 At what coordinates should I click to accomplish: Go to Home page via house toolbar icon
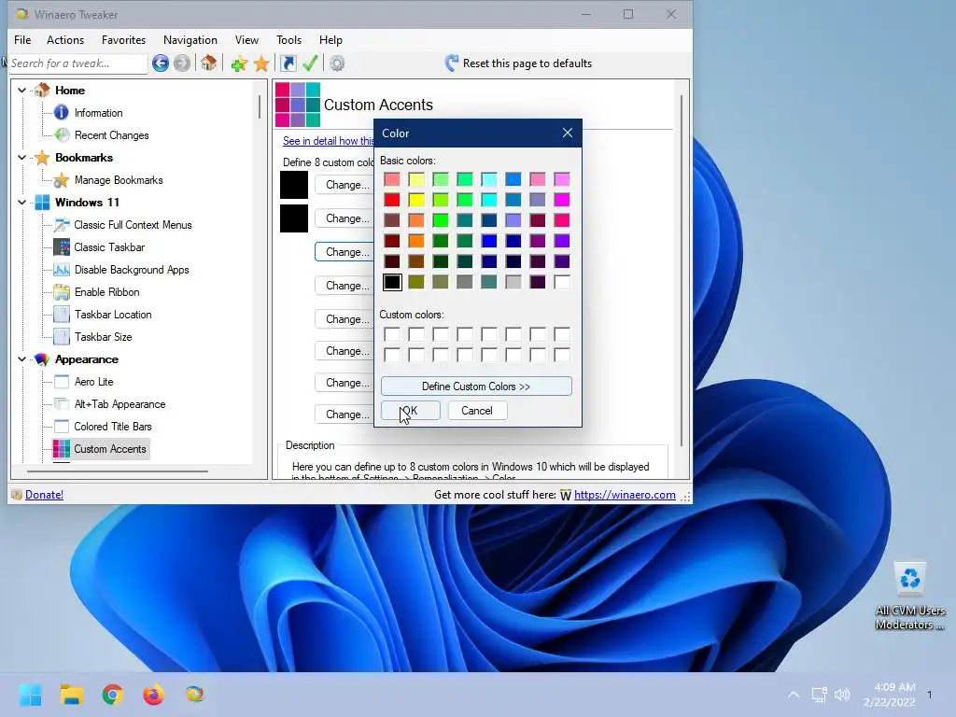click(x=209, y=63)
